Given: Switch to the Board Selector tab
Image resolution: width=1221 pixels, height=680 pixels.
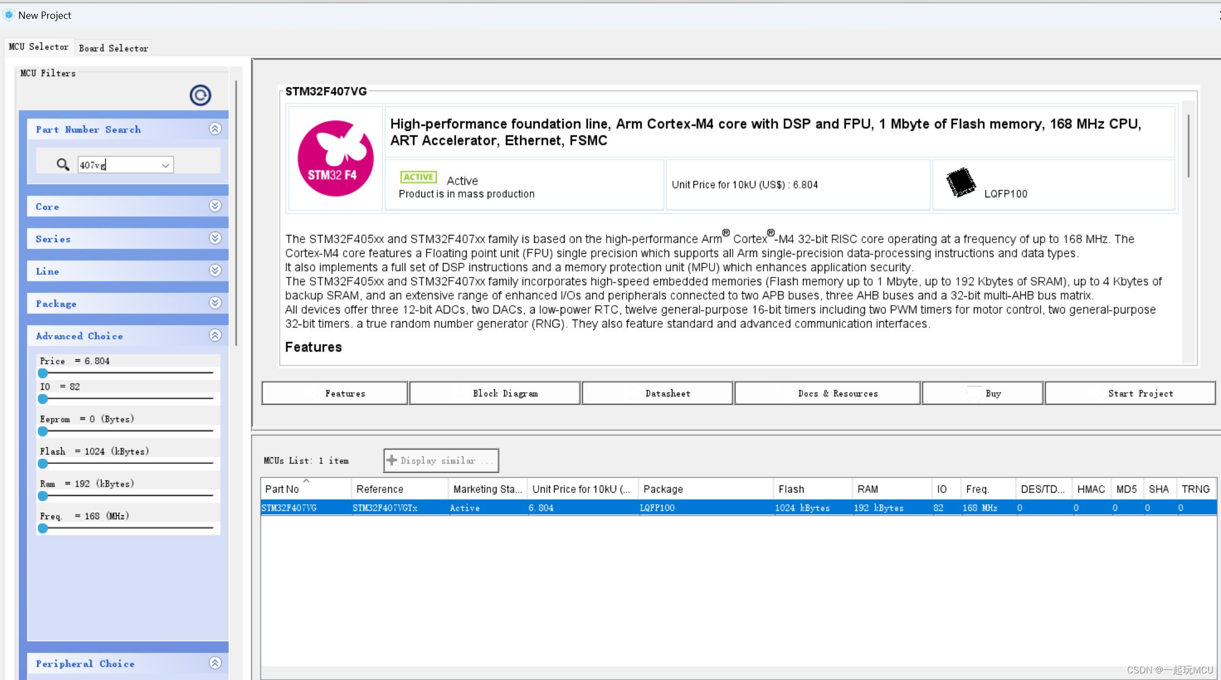Looking at the screenshot, I should click(113, 48).
